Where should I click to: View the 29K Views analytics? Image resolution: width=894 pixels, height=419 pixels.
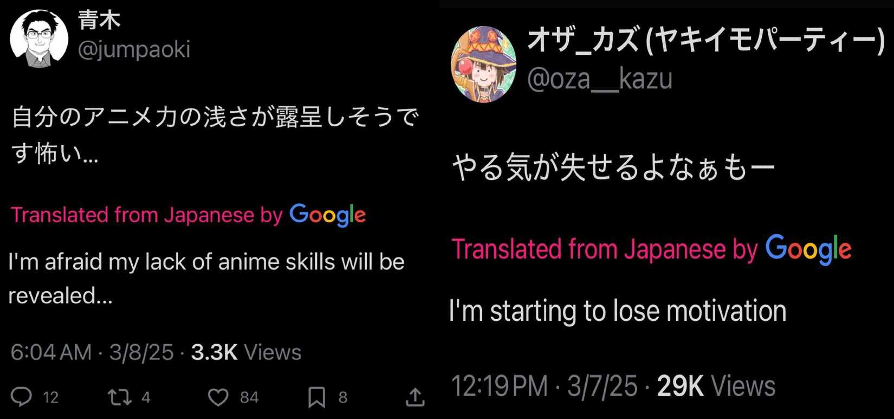(716, 386)
